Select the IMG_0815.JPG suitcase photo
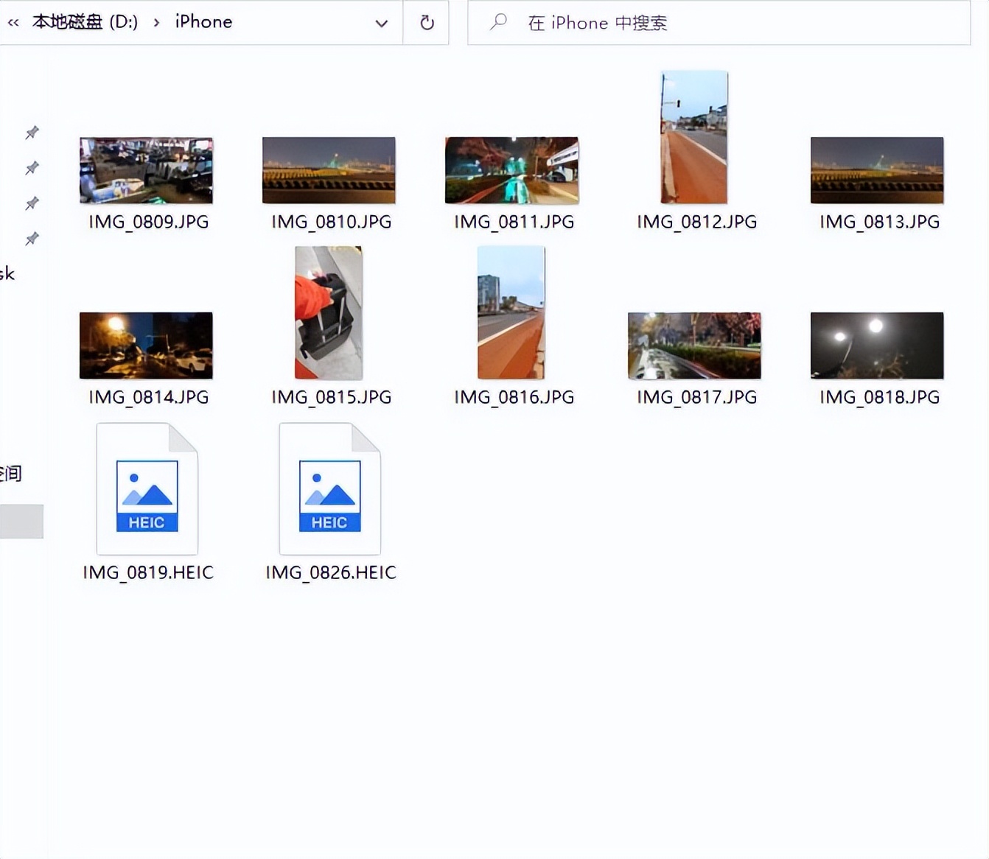Image resolution: width=989 pixels, height=859 pixels. pos(328,312)
